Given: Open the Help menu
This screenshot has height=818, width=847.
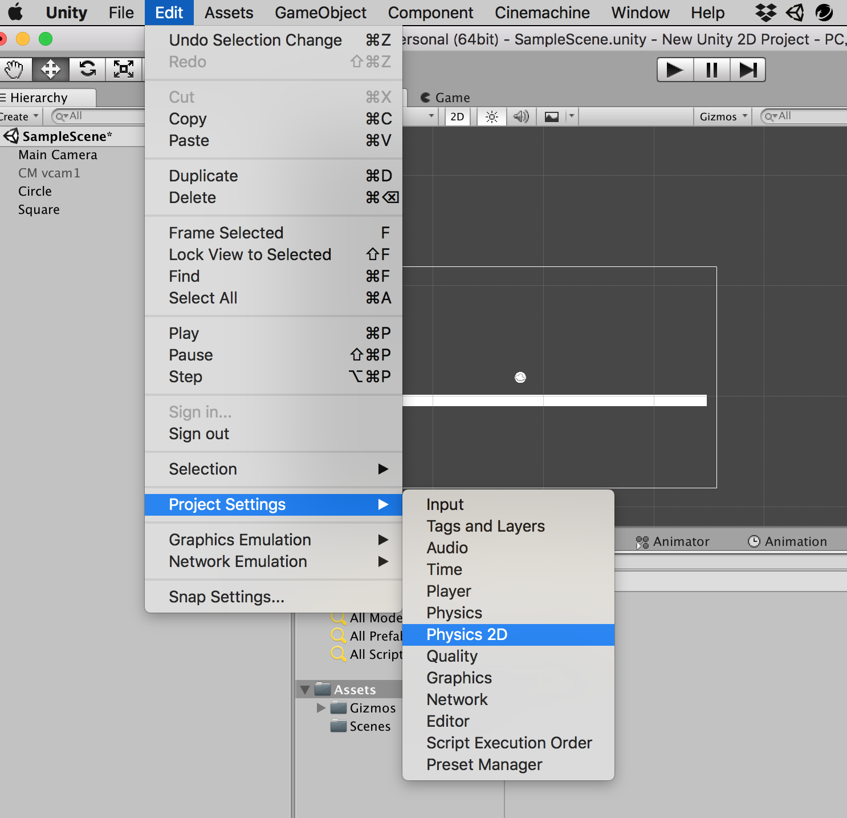Looking at the screenshot, I should [x=707, y=13].
